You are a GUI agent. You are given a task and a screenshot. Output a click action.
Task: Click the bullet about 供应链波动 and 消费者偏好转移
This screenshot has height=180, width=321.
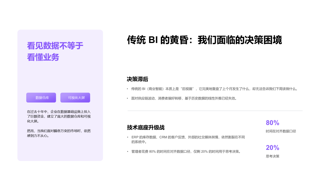point(184,98)
